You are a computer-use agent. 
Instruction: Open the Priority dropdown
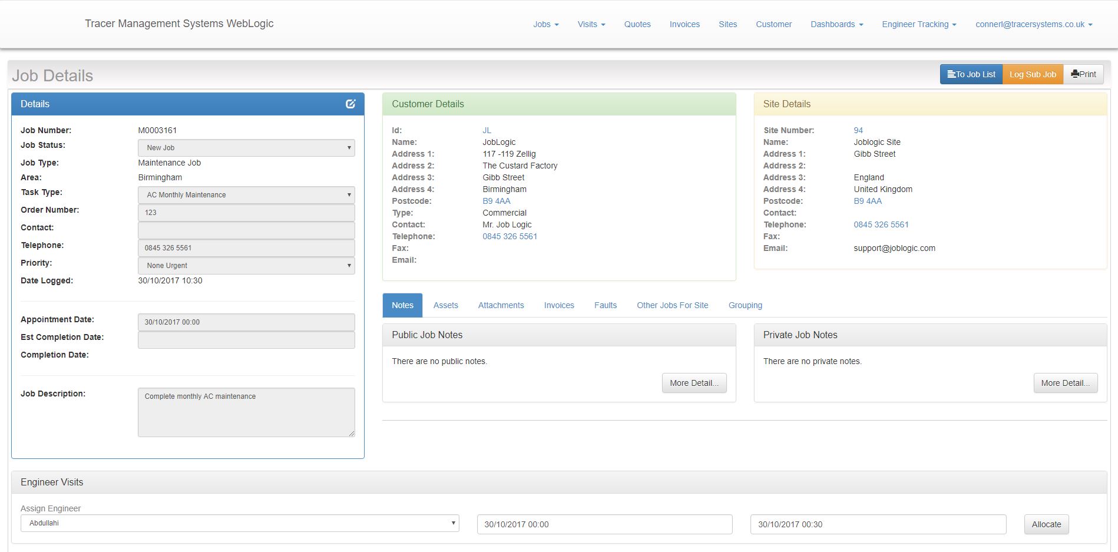[x=246, y=266]
